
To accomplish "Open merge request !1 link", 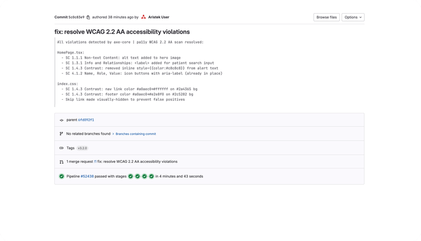I will 95,162.
